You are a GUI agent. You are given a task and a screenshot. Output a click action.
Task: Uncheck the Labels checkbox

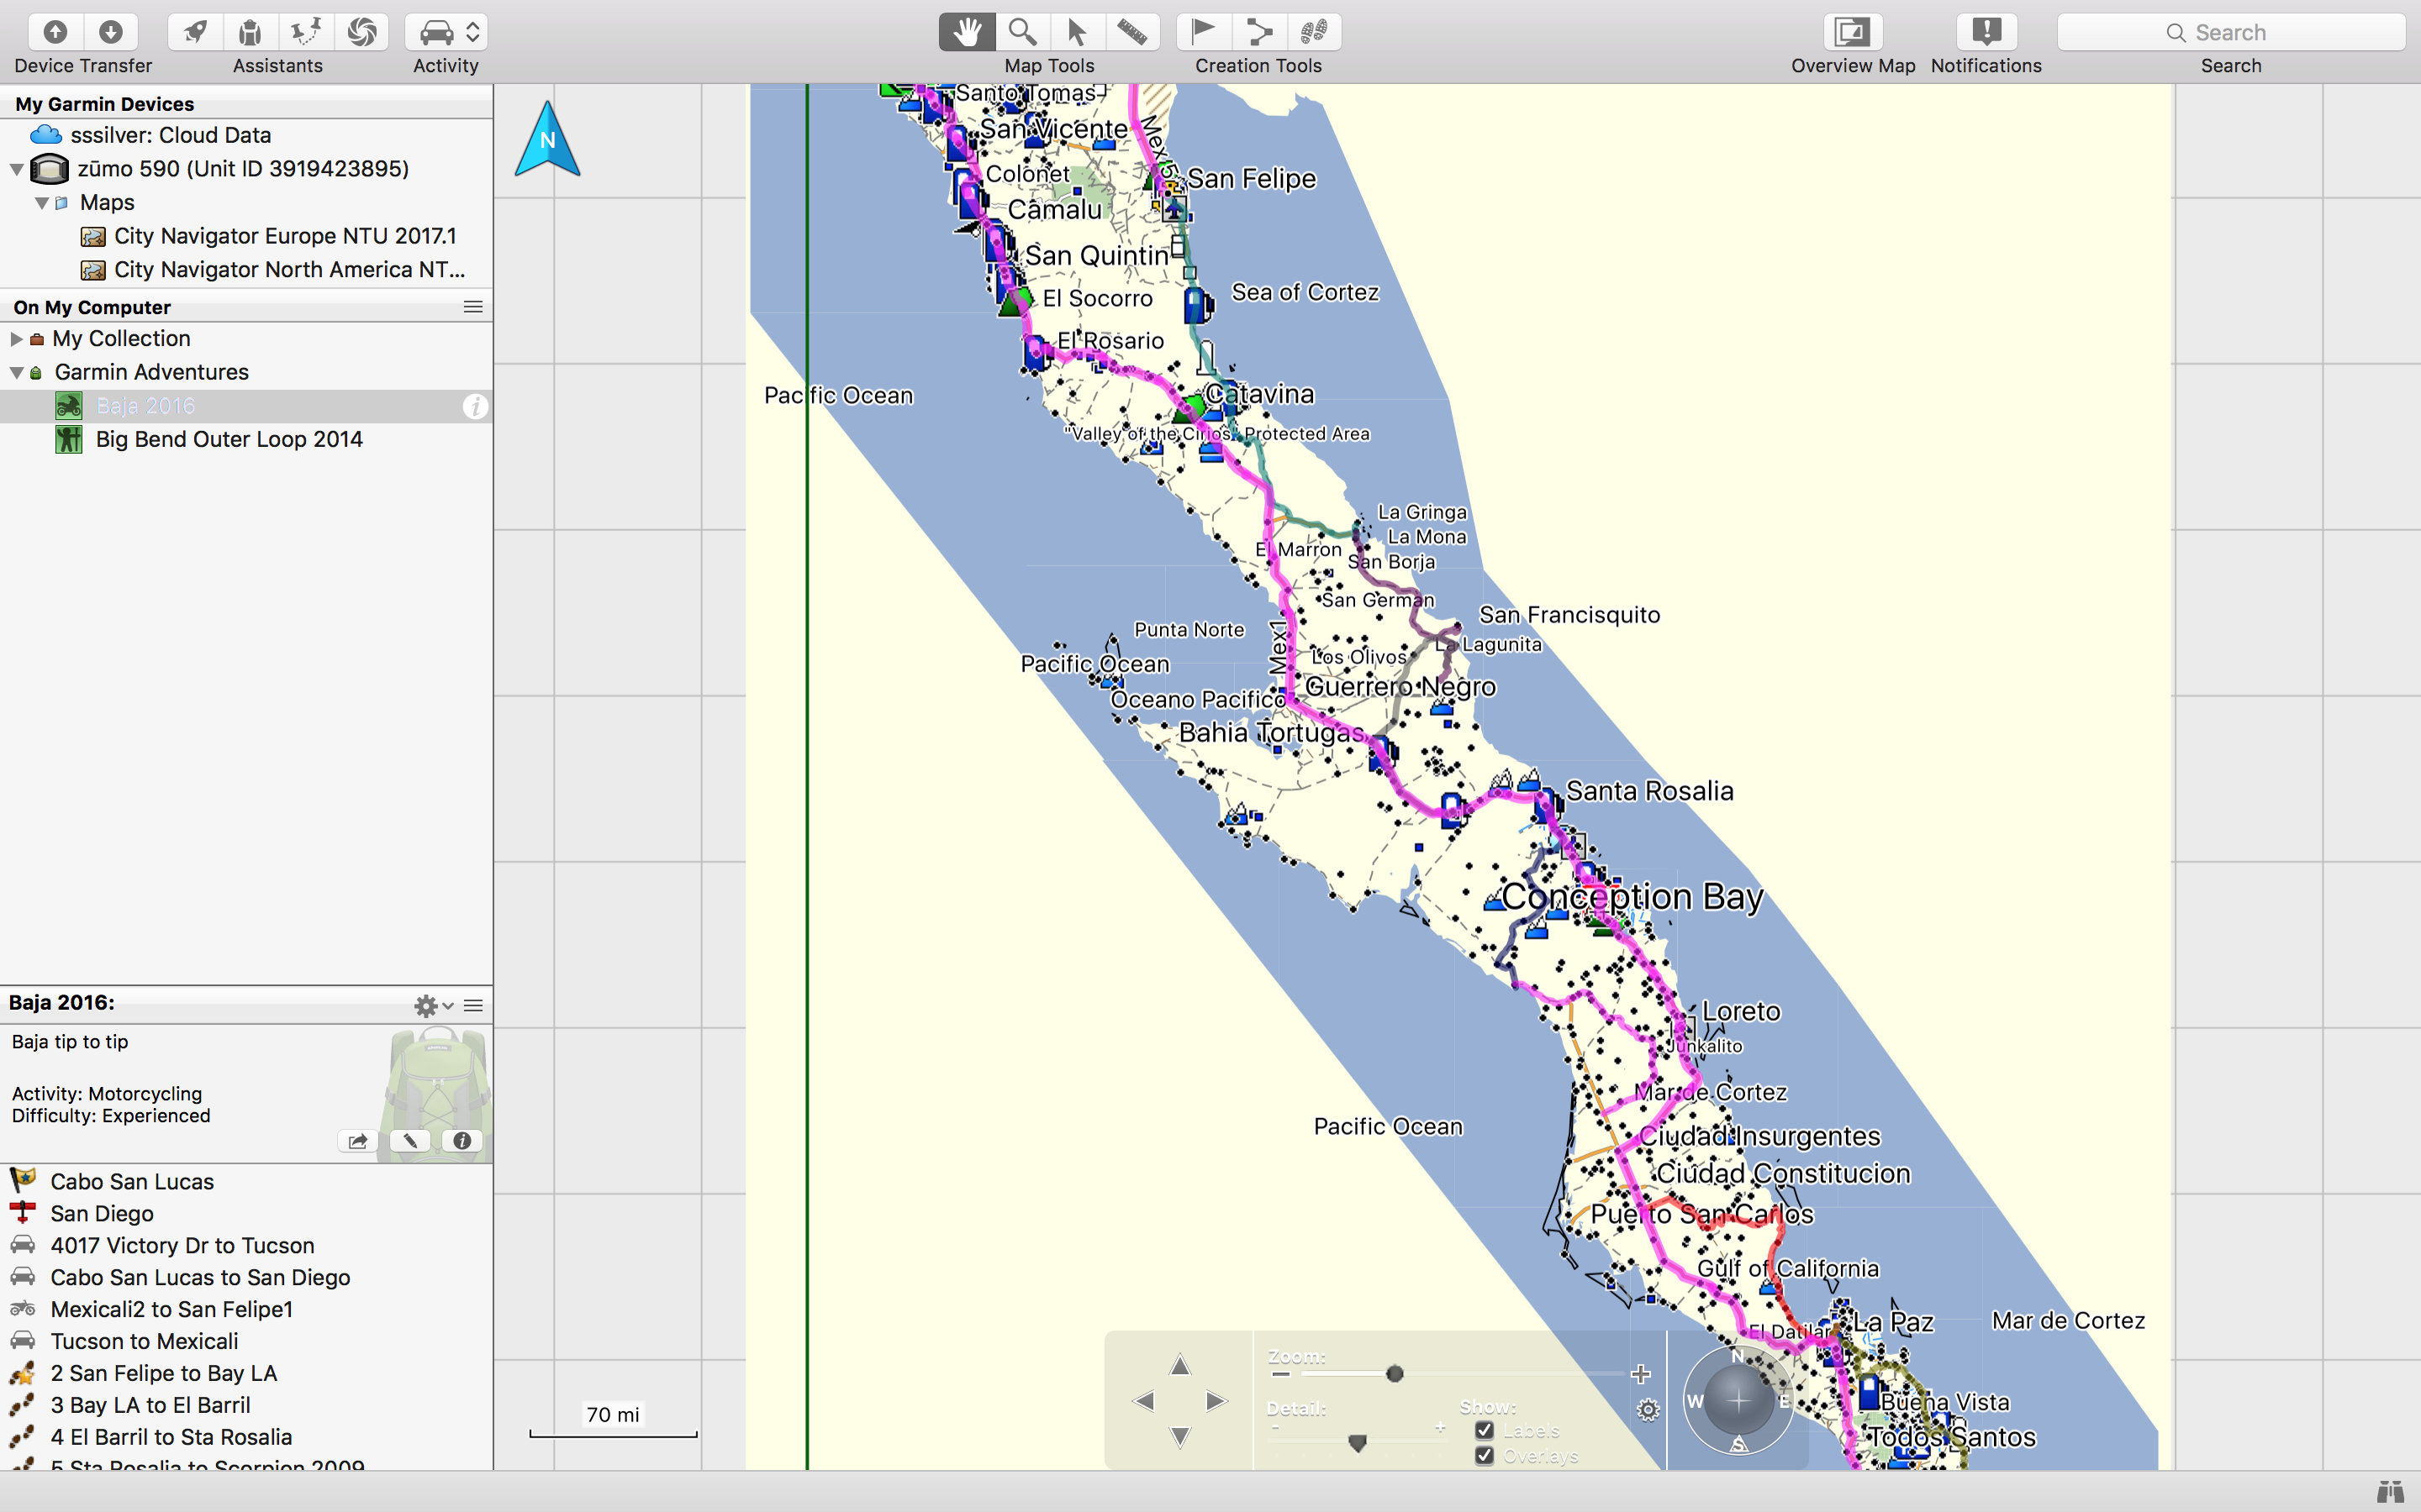coord(1485,1431)
